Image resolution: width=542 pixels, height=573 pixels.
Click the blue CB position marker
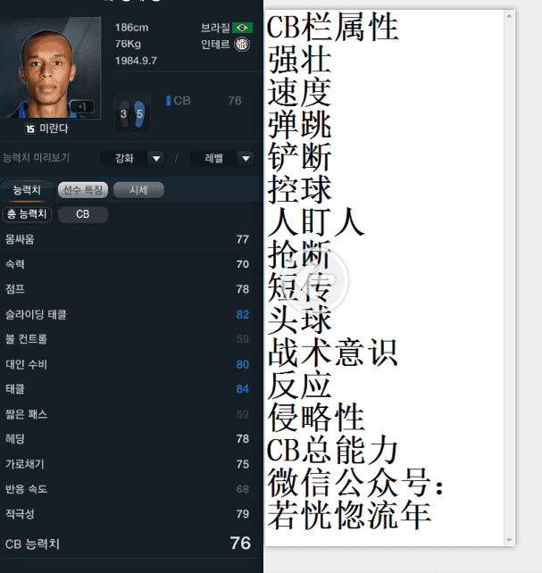click(x=169, y=101)
